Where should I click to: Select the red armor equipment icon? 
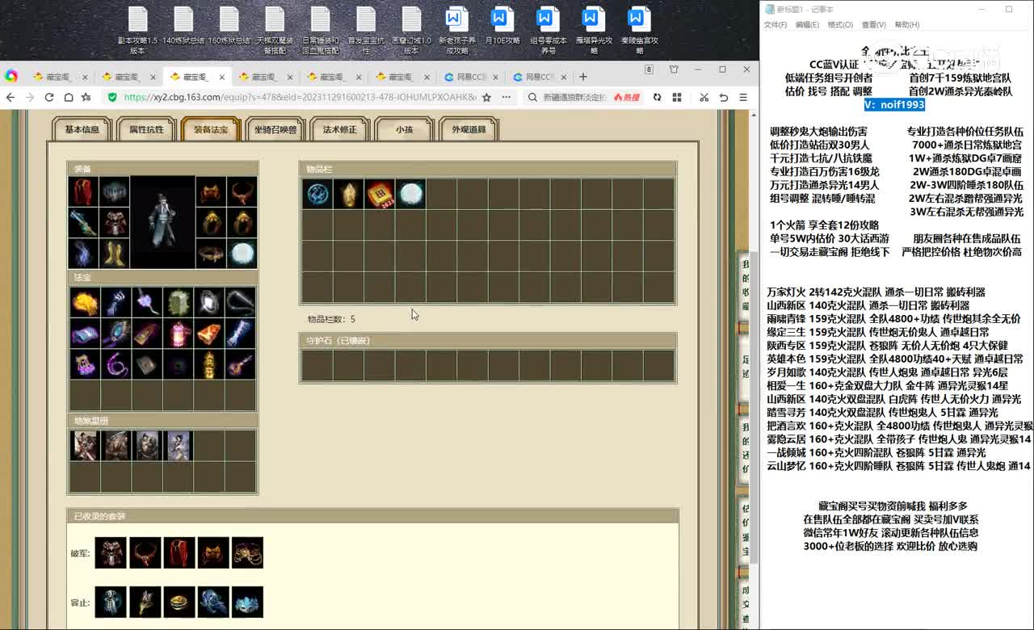114,222
